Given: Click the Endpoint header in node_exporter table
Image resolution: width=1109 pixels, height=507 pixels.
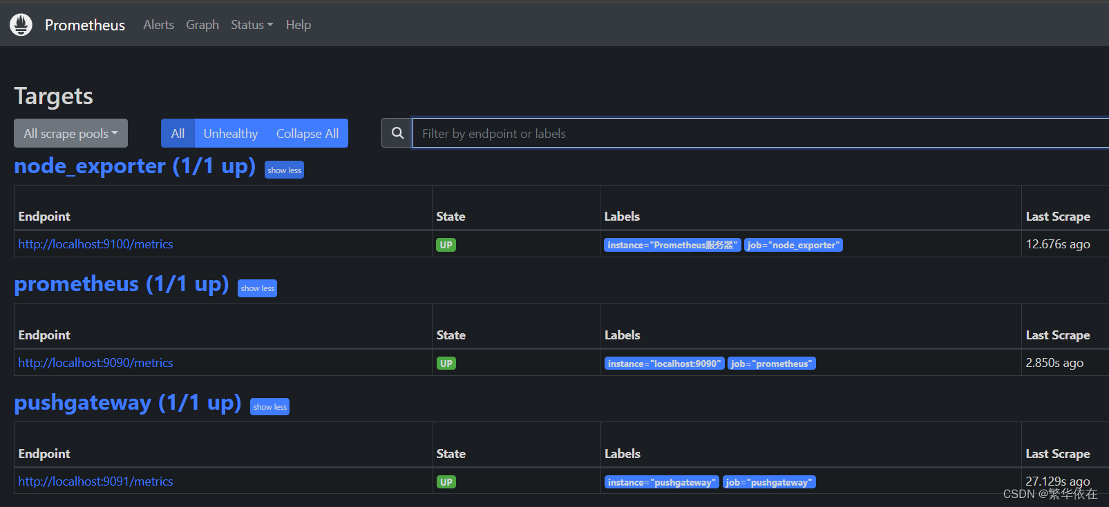Looking at the screenshot, I should [44, 217].
